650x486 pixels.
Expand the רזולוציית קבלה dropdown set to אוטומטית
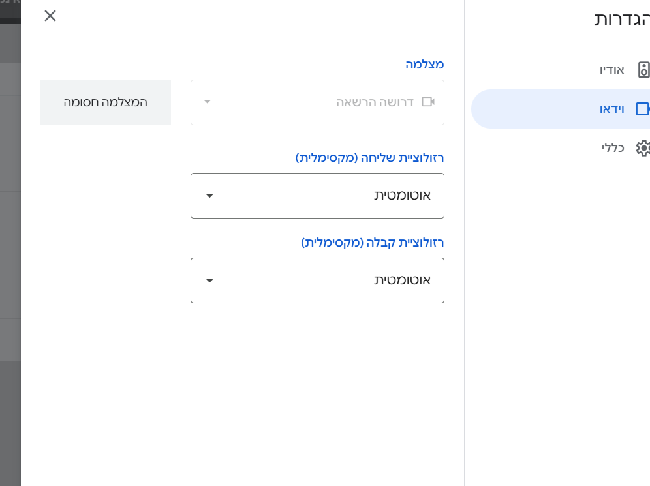coord(317,281)
